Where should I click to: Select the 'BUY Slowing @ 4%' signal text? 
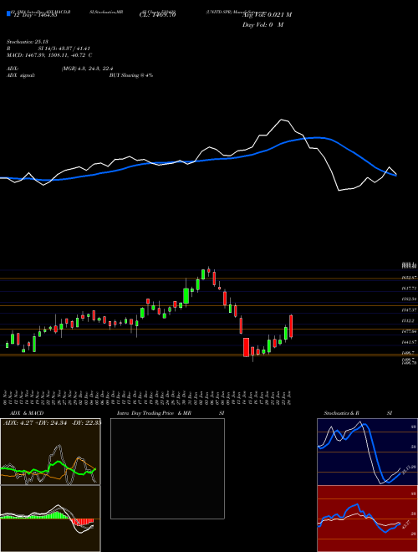coord(131,75)
